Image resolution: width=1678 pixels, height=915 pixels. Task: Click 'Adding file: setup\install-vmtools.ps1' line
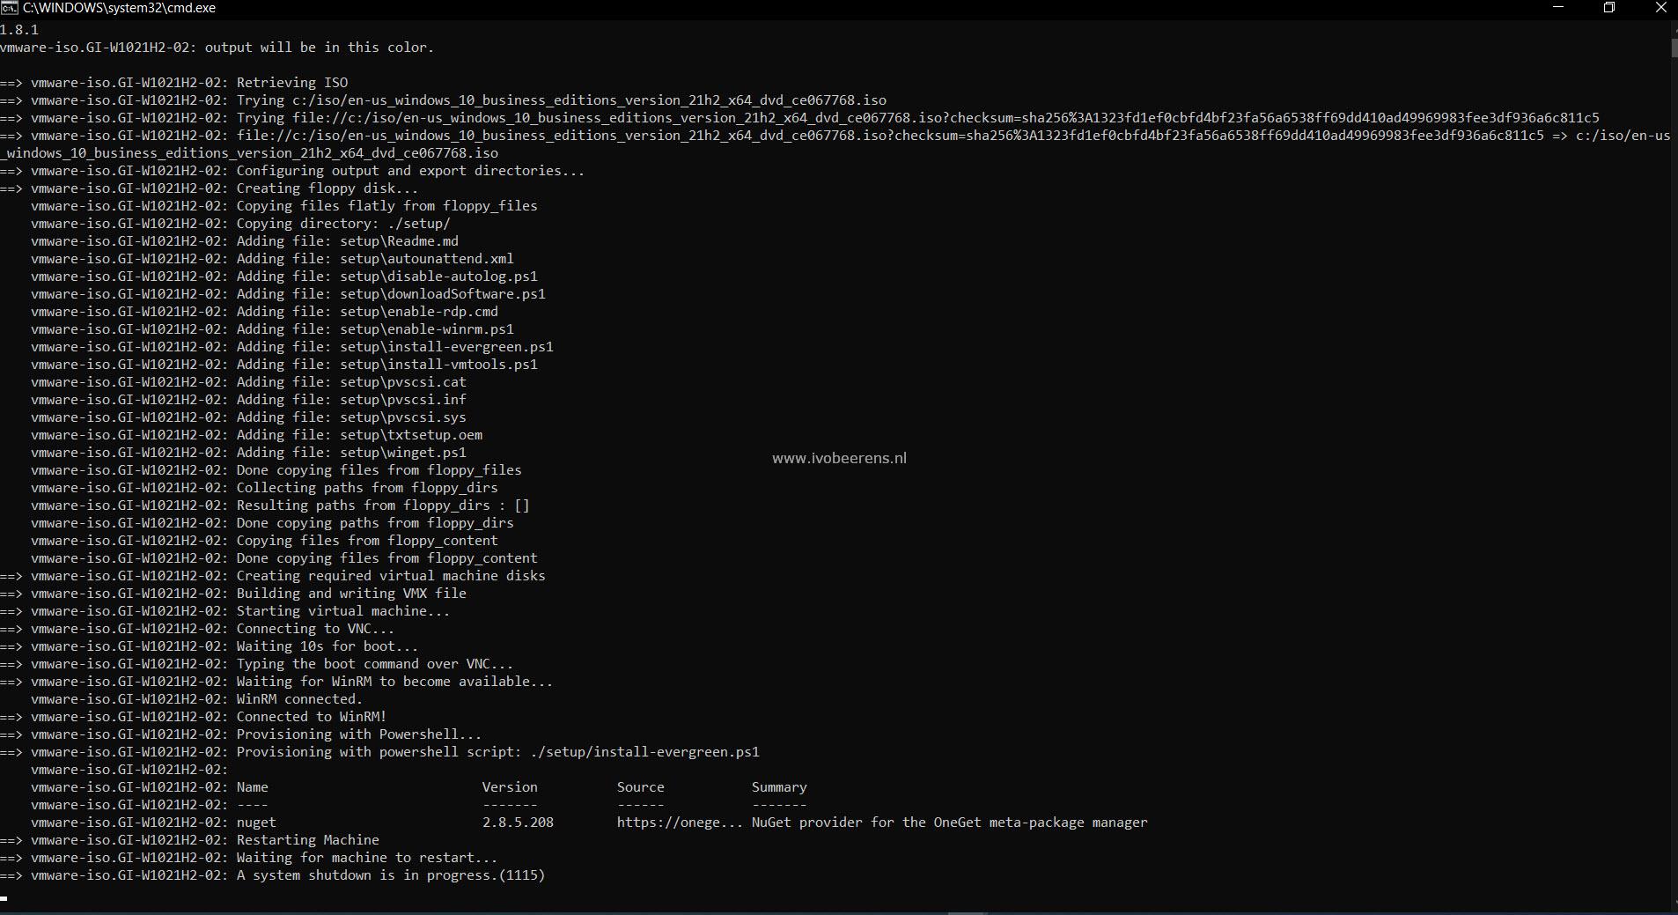pyautogui.click(x=386, y=365)
